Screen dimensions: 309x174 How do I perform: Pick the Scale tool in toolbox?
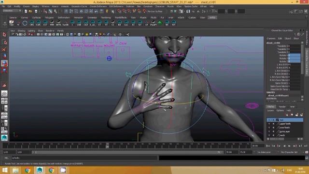[x=4, y=70]
